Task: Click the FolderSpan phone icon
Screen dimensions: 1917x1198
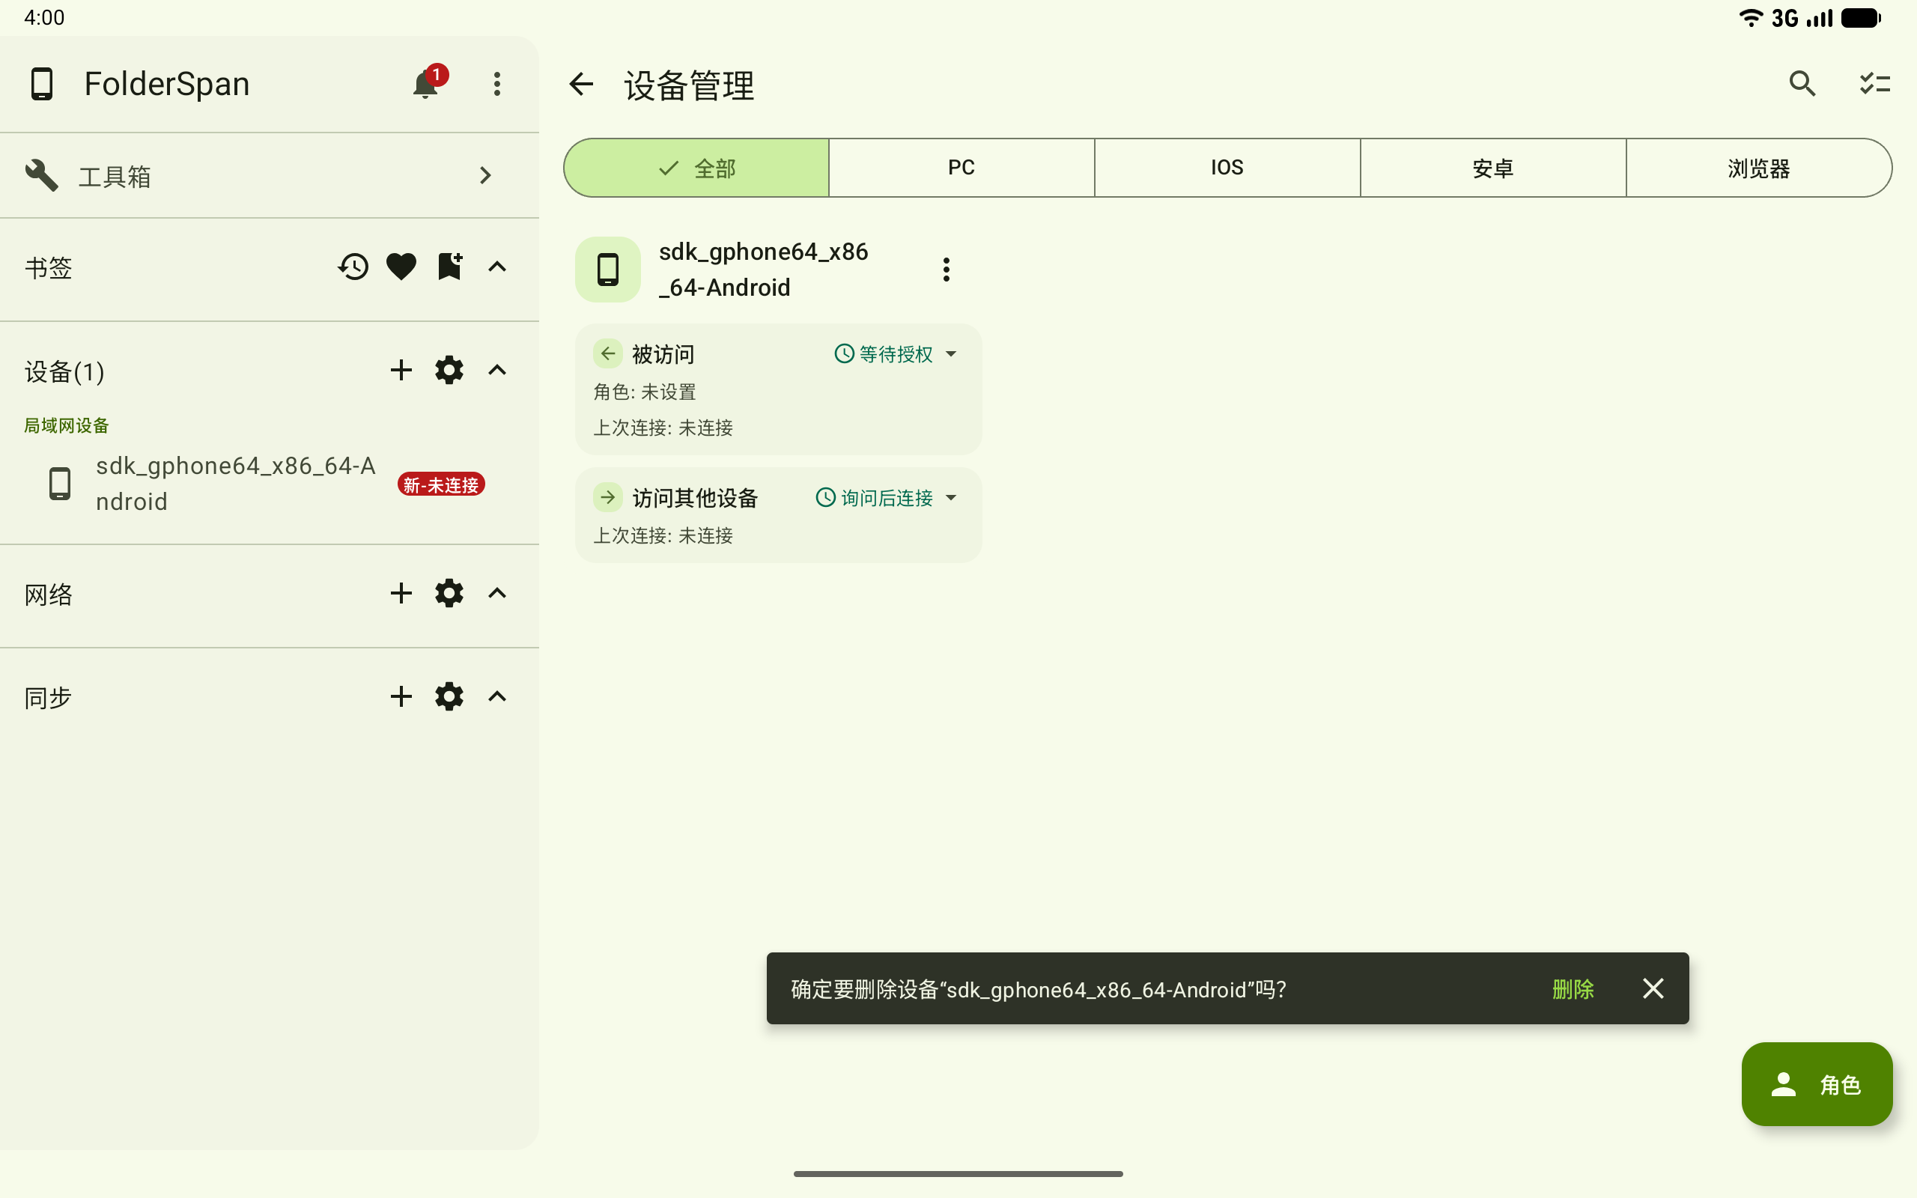Action: 41,84
